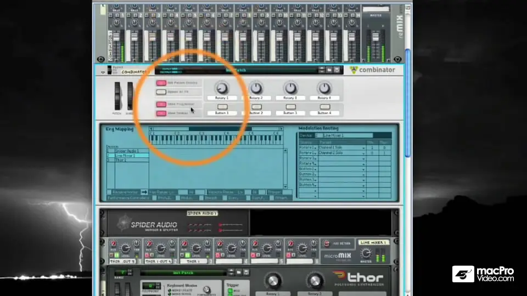Solo Line Mixer channel 1
This screenshot has width=527, height=296.
click(116, 255)
